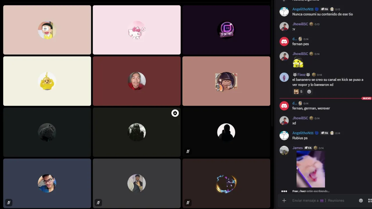Viewport: 372px width, 209px height.
Task: Select the Zeintwit logo participant tile
Action: (x=226, y=30)
